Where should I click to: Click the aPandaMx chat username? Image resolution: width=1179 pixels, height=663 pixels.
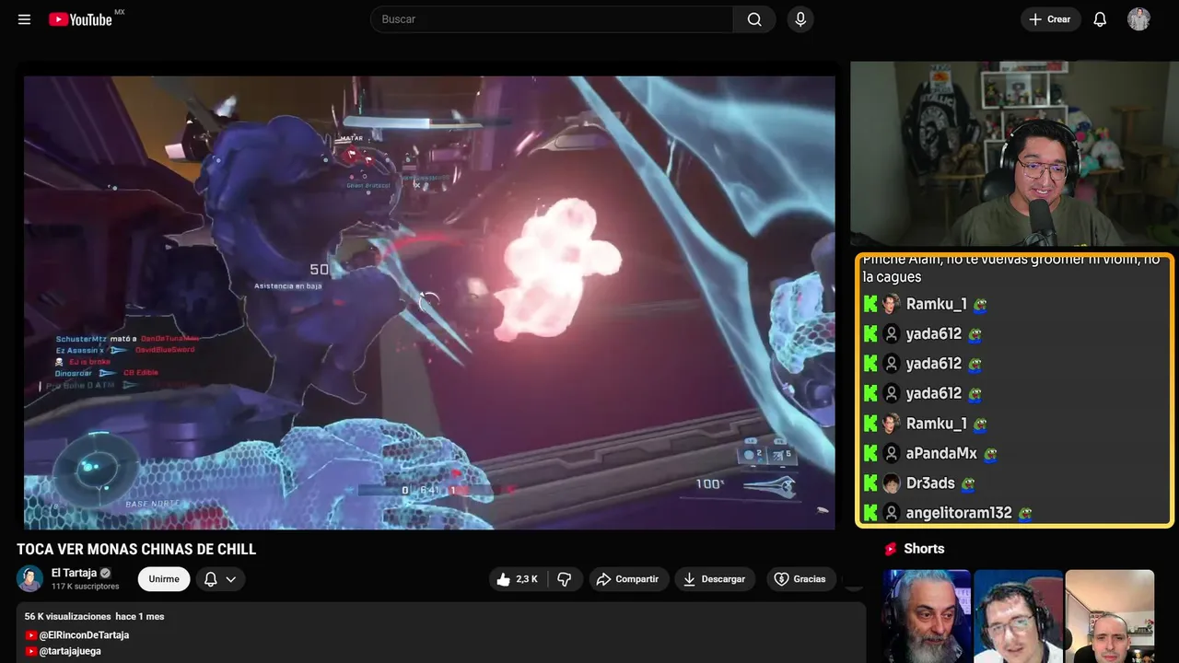pyautogui.click(x=941, y=454)
